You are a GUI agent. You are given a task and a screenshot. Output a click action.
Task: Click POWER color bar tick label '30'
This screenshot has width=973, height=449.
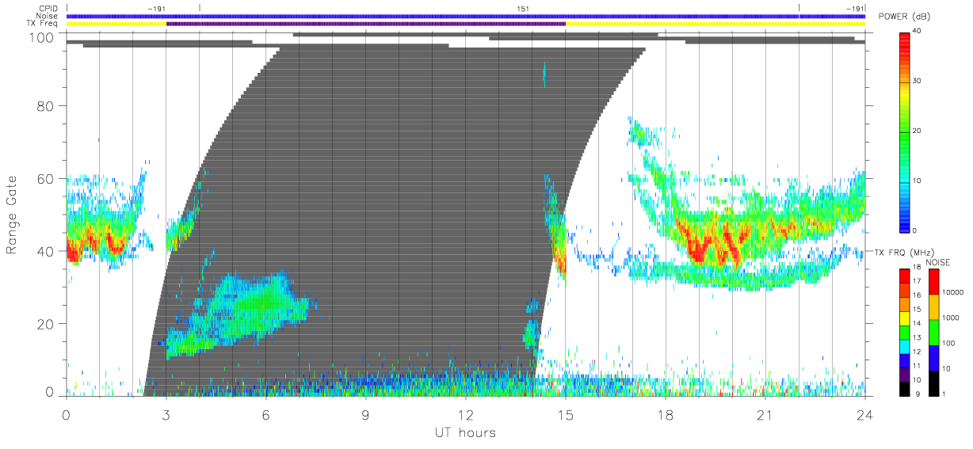tap(917, 81)
